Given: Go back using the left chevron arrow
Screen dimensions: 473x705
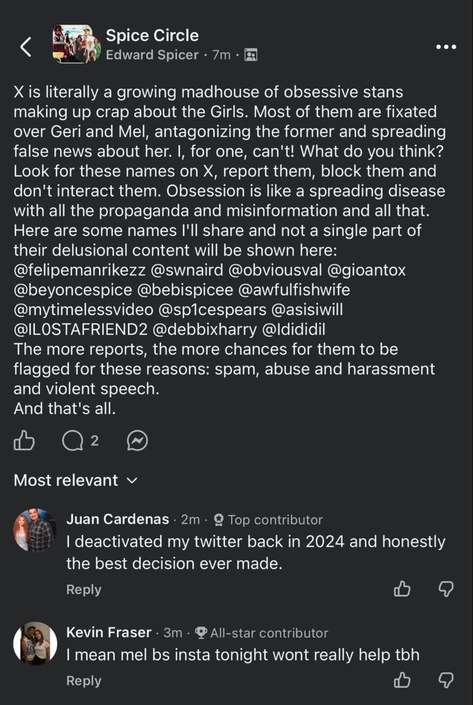Looking at the screenshot, I should tap(25, 48).
